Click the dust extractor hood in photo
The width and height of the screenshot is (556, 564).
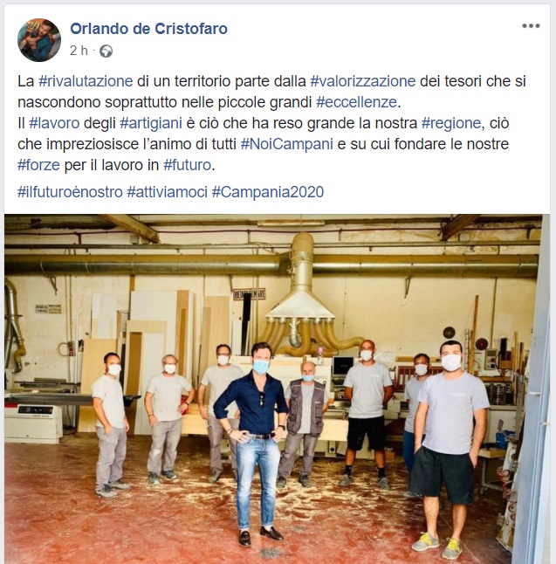300,295
